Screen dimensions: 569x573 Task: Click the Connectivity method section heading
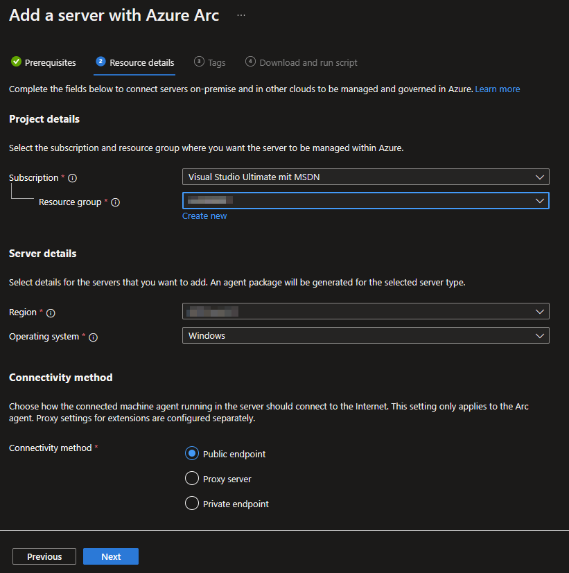click(61, 378)
